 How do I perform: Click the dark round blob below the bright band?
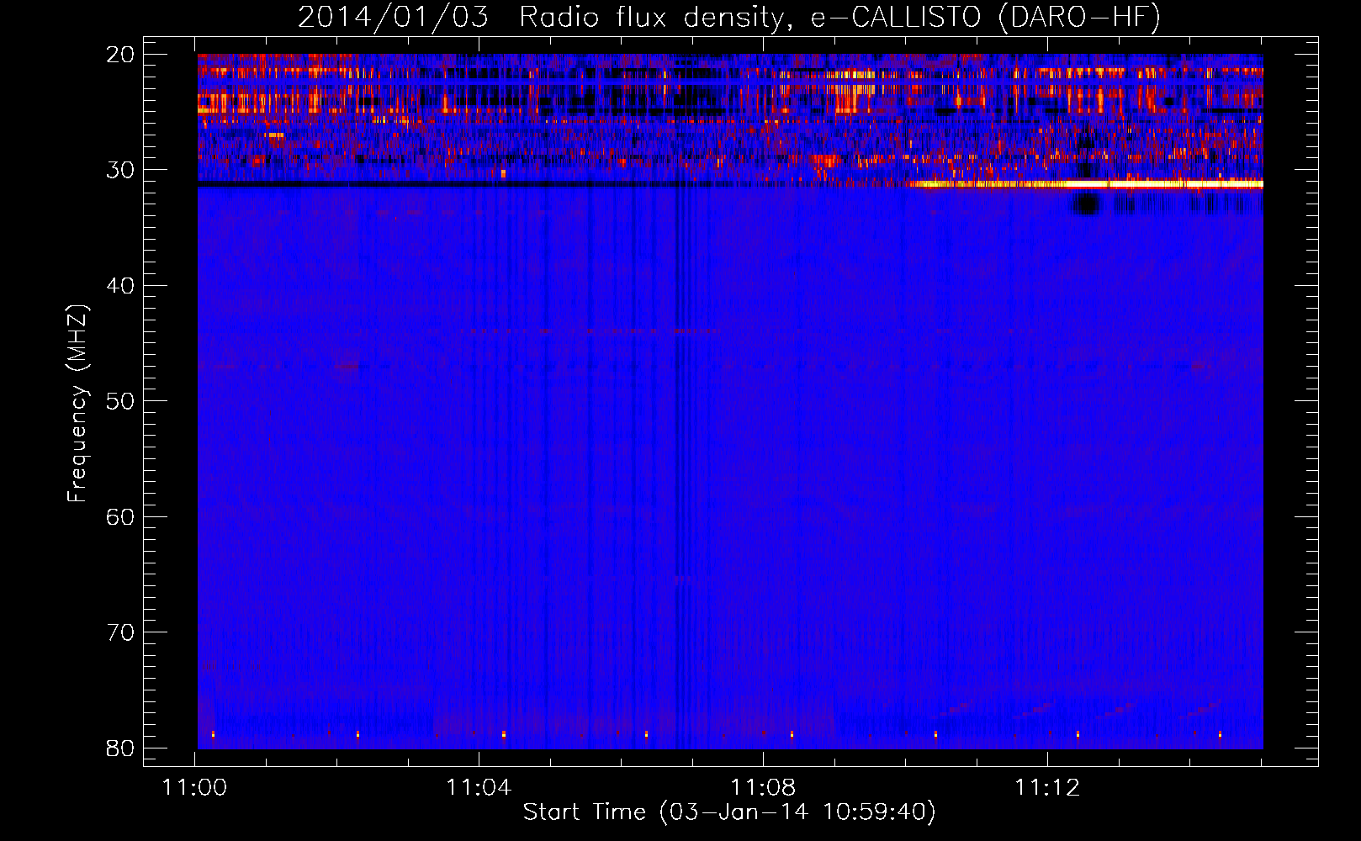pyautogui.click(x=1087, y=204)
